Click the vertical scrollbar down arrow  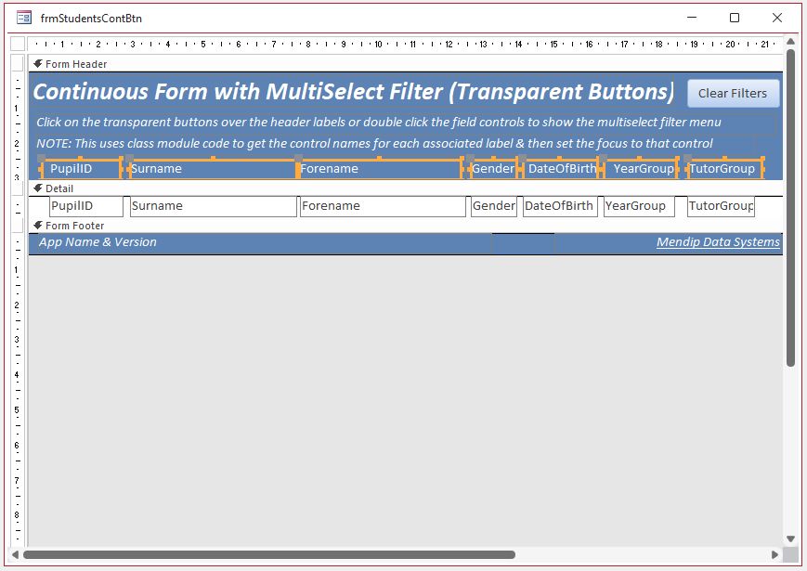[x=790, y=539]
